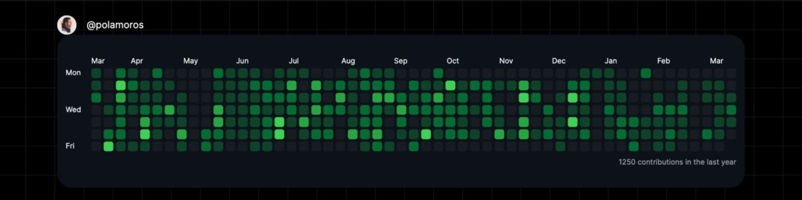Click the Dec month label
The width and height of the screenshot is (802, 200).
coord(559,61)
